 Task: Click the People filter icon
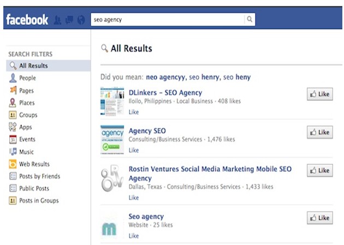click(x=13, y=78)
